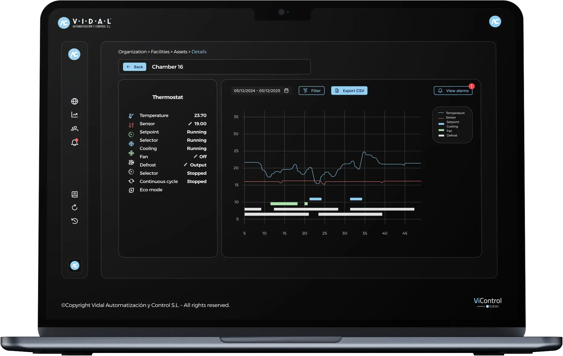The height and width of the screenshot is (356, 563).
Task: Click the sliders icon beside Sensor
Action: click(x=131, y=125)
